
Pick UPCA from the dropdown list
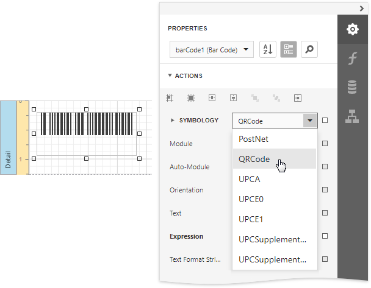[x=250, y=179]
